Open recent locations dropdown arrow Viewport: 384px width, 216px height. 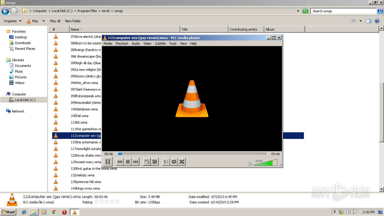pos(19,11)
